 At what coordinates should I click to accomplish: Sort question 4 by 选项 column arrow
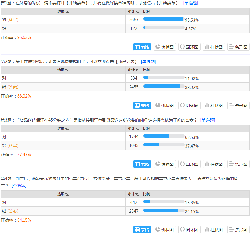tap(67, 194)
